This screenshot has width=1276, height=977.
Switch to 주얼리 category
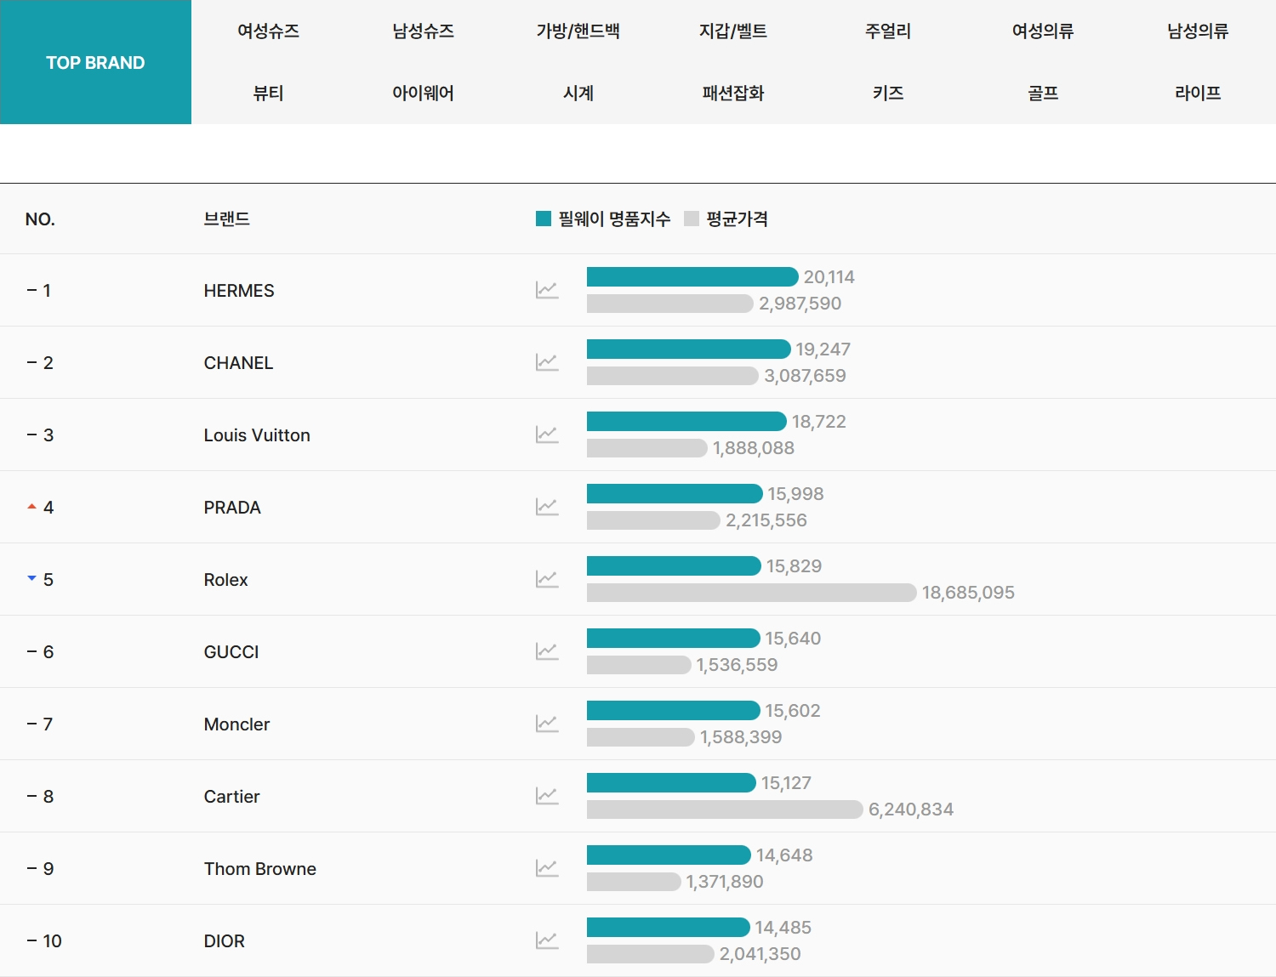pos(887,31)
